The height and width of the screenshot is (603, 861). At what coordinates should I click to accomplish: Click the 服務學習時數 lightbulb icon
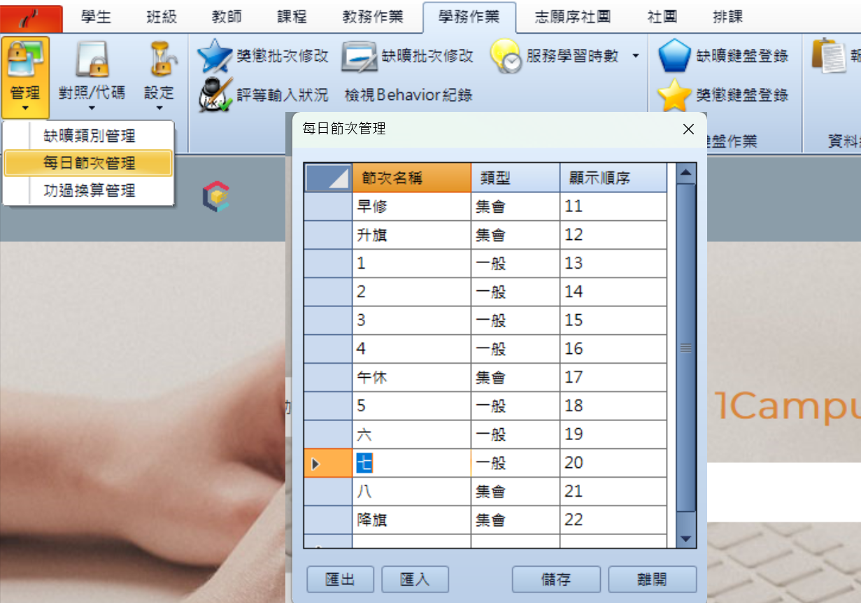coord(505,56)
